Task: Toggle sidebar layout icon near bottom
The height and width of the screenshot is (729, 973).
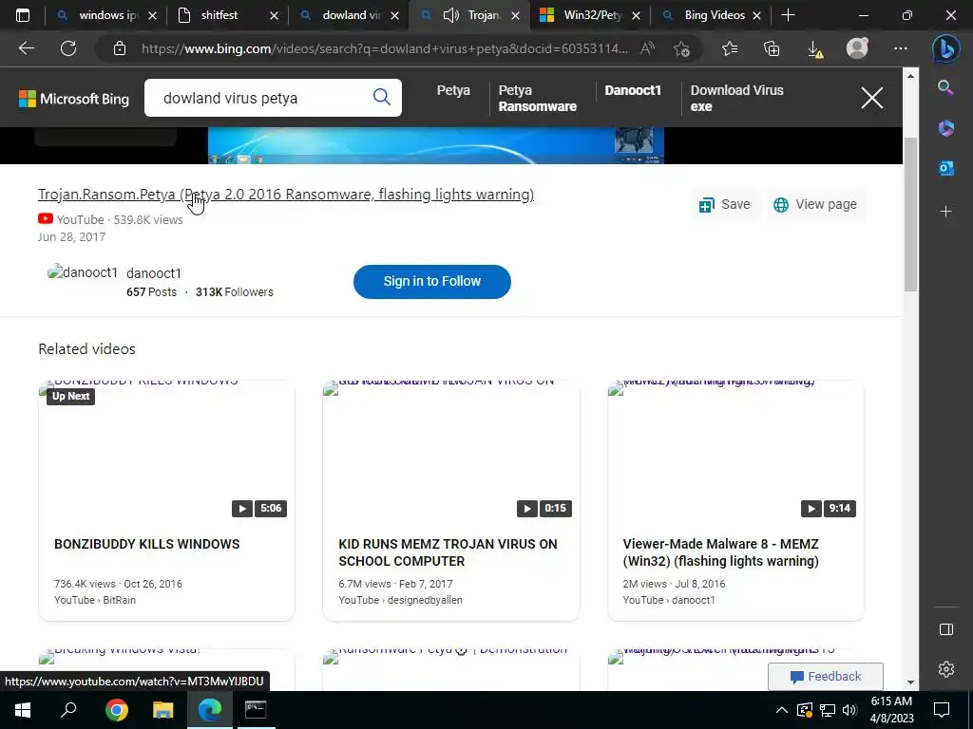Action: [x=945, y=629]
